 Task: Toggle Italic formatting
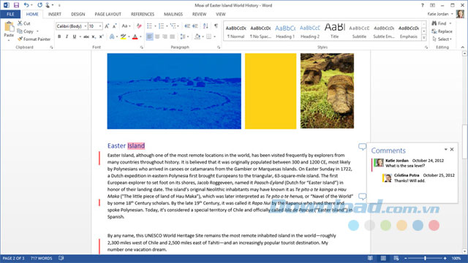[x=67, y=37]
